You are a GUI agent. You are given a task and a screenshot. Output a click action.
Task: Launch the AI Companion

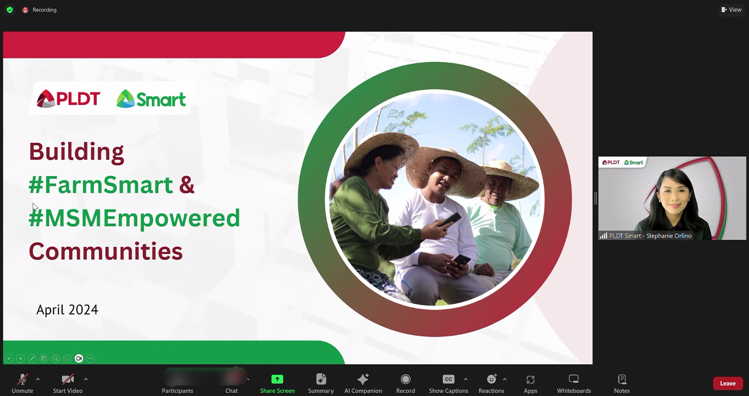(x=363, y=384)
